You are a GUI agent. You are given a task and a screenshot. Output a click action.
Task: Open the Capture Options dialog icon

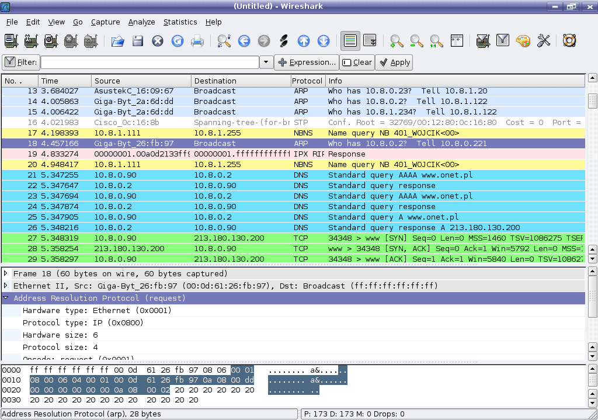[29, 41]
